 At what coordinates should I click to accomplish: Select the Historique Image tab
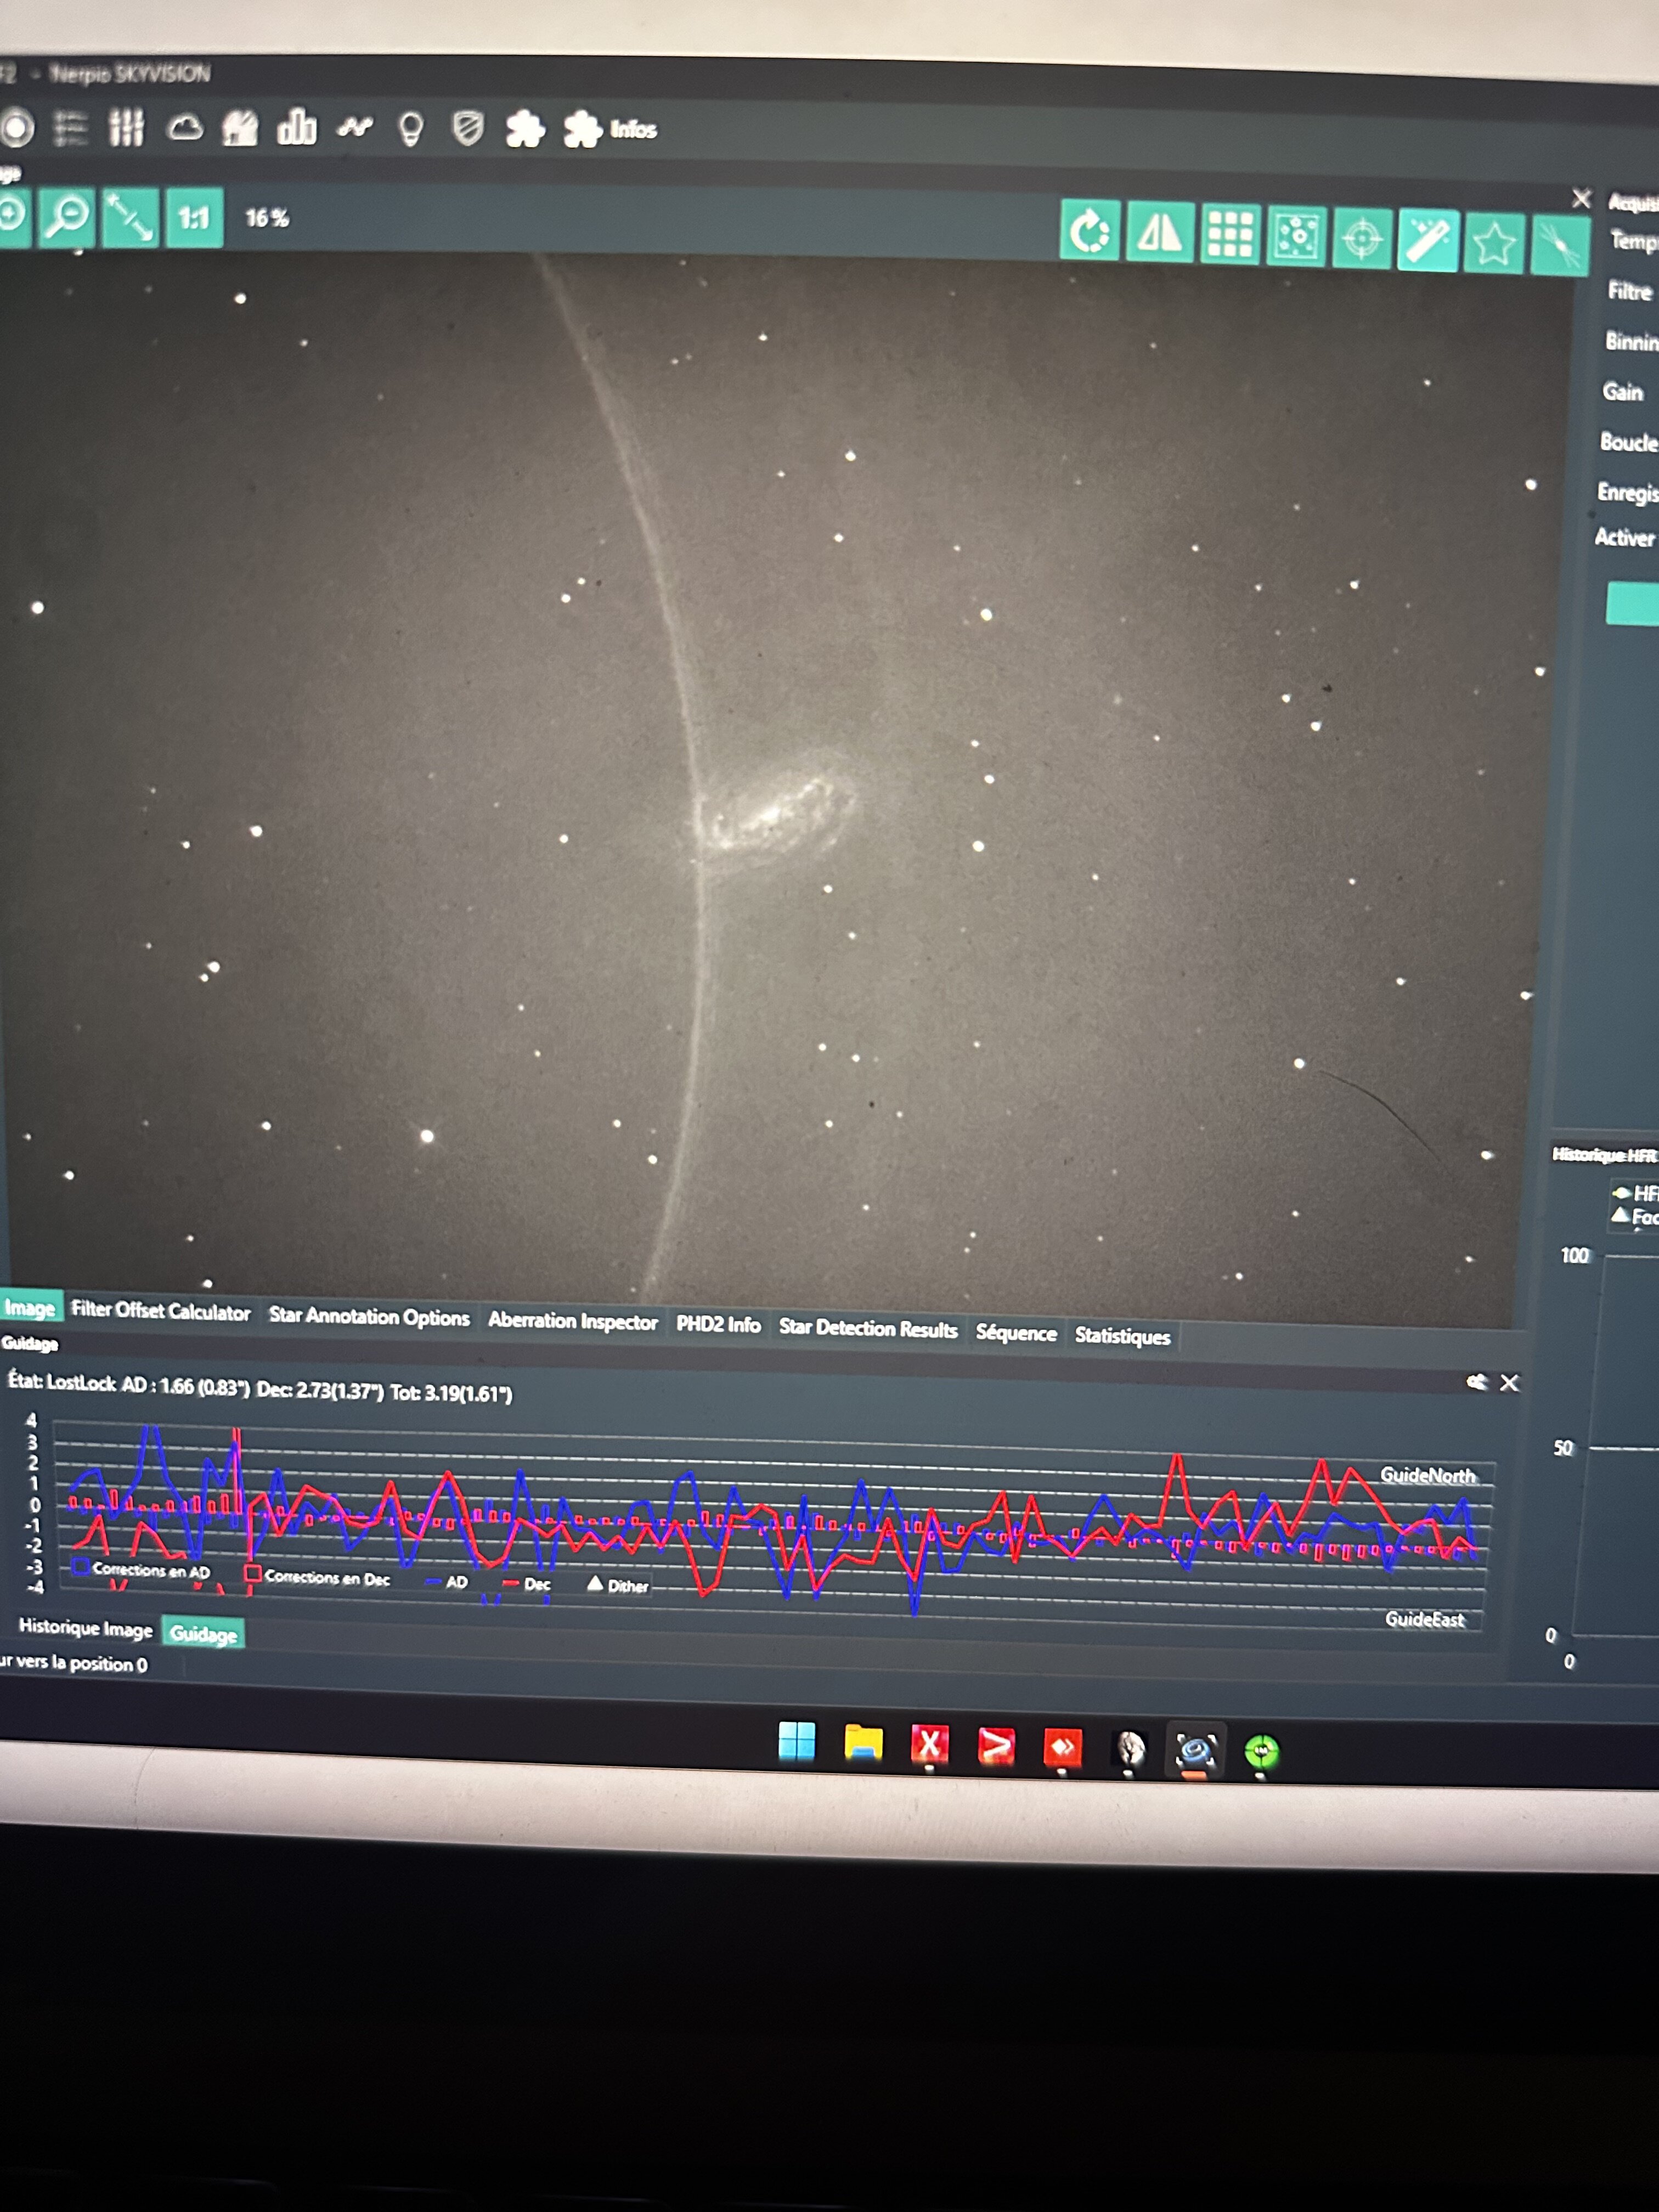[x=85, y=1628]
